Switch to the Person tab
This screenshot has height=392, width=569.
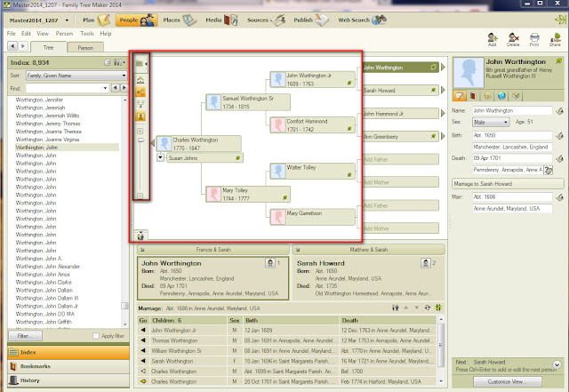point(85,47)
